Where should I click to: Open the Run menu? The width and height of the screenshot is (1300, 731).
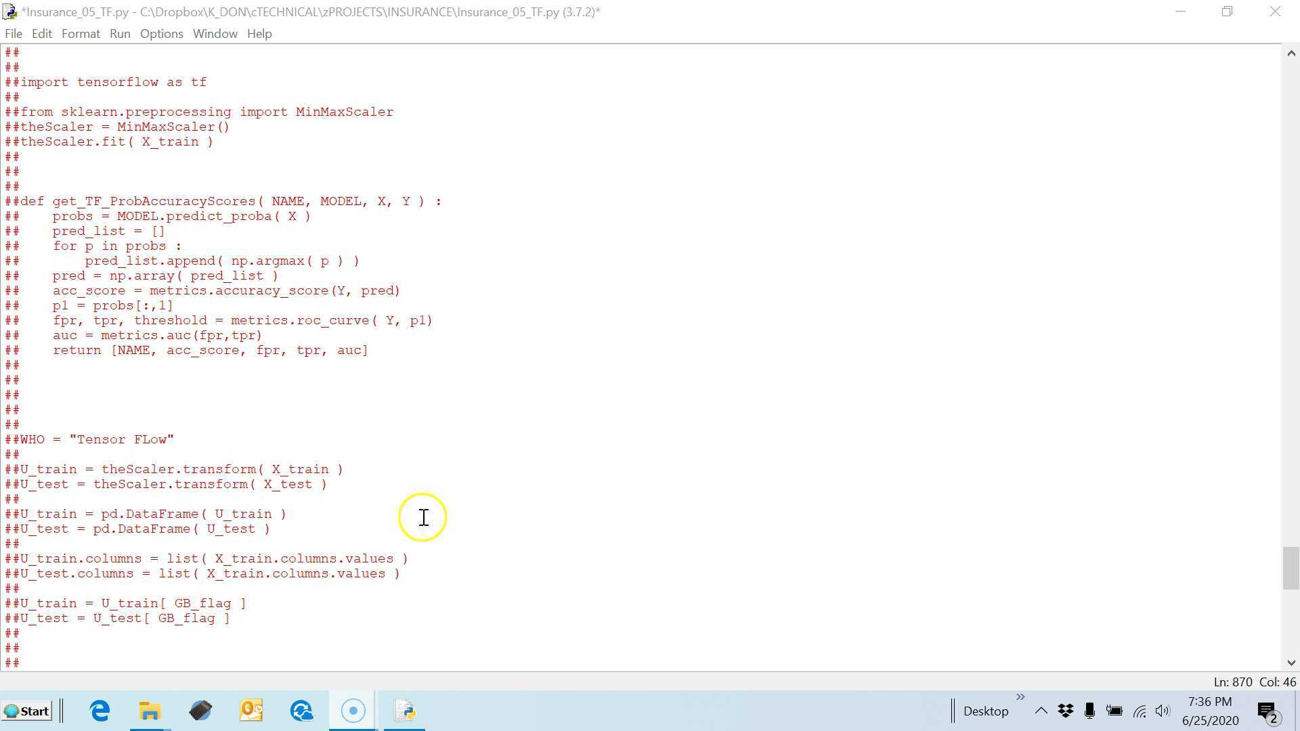120,33
